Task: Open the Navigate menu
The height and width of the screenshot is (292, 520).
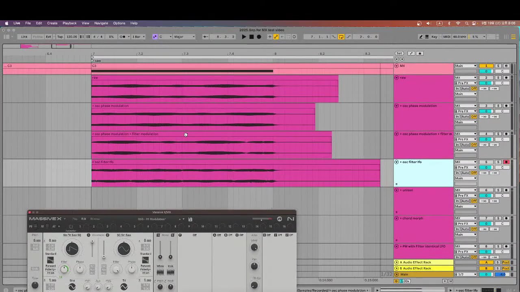Action: (101, 23)
